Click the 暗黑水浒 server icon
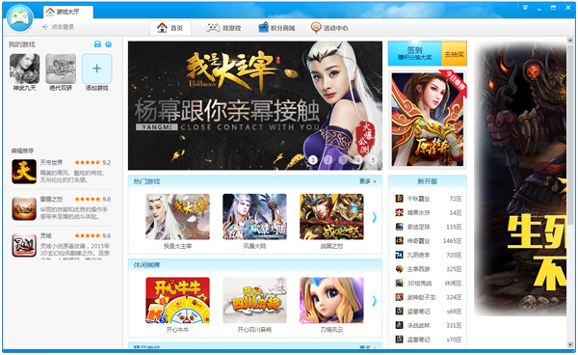Screen dimensions: 578x355 click(x=399, y=212)
